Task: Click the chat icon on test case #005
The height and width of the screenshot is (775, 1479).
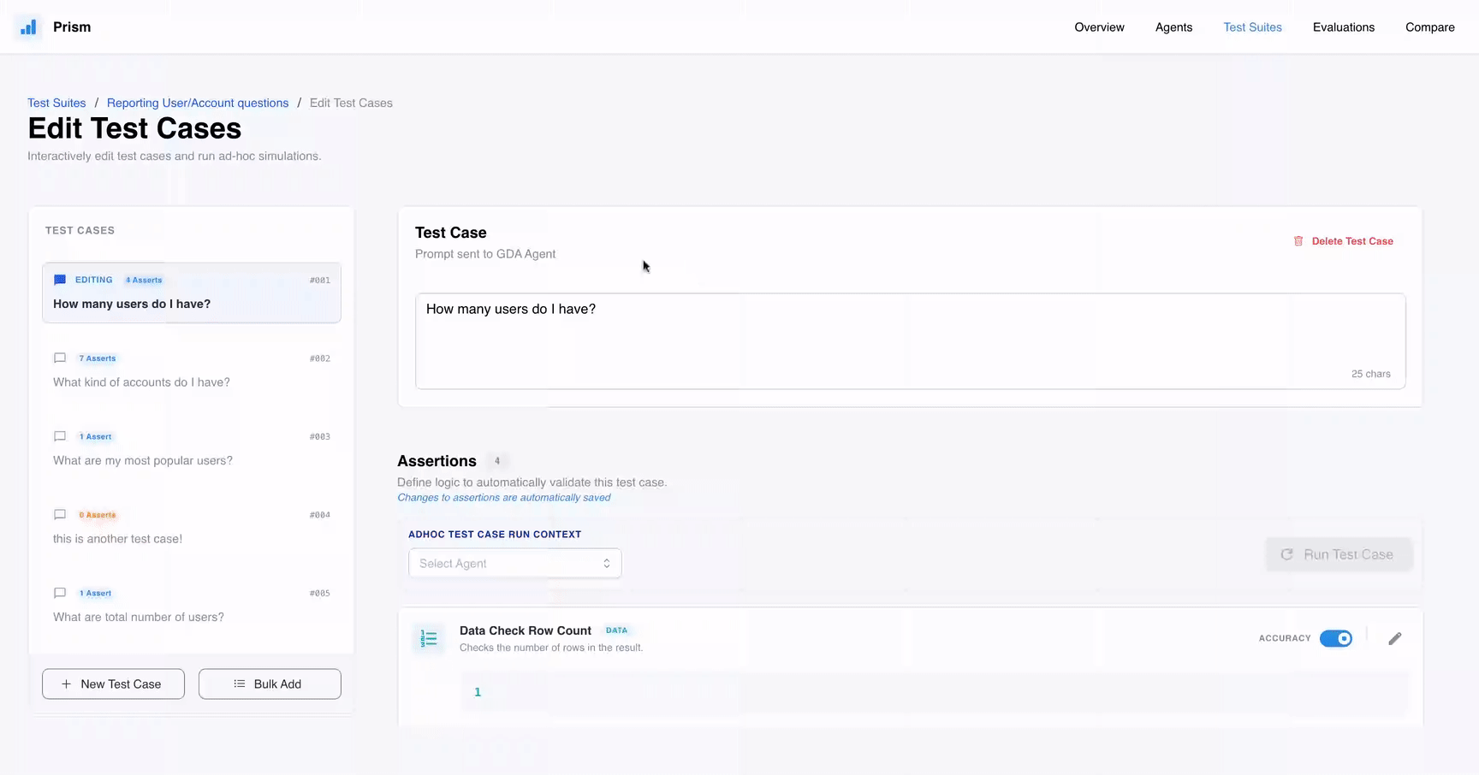Action: pyautogui.click(x=60, y=593)
